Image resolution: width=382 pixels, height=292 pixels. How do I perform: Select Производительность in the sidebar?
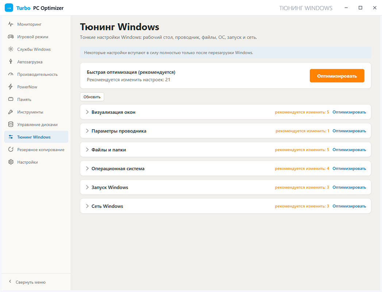click(x=36, y=74)
